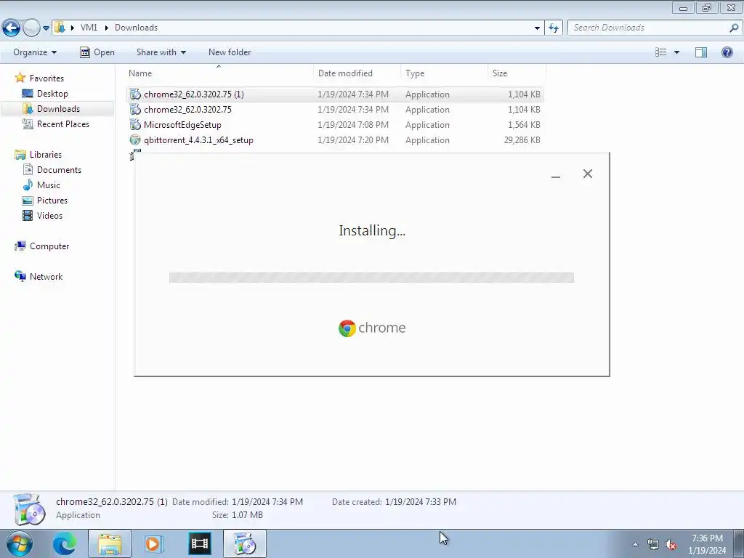The height and width of the screenshot is (558, 744).
Task: Click the folder icon in address bar
Action: coord(60,28)
